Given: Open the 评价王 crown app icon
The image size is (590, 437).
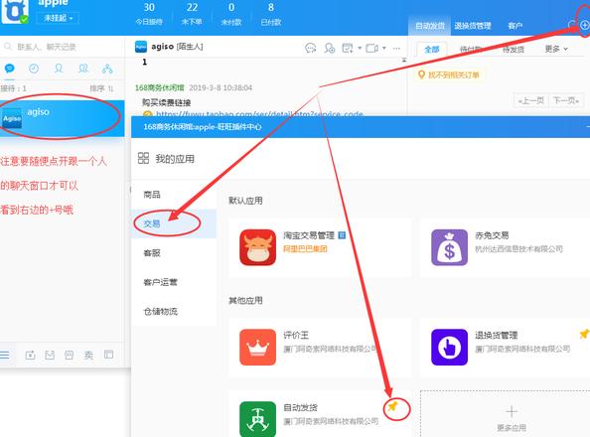Looking at the screenshot, I should pos(257,347).
